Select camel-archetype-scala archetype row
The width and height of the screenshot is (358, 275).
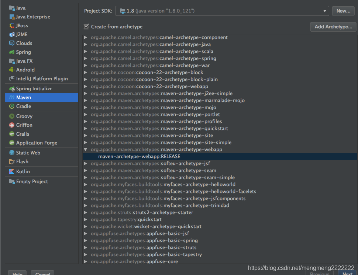tap(220, 52)
